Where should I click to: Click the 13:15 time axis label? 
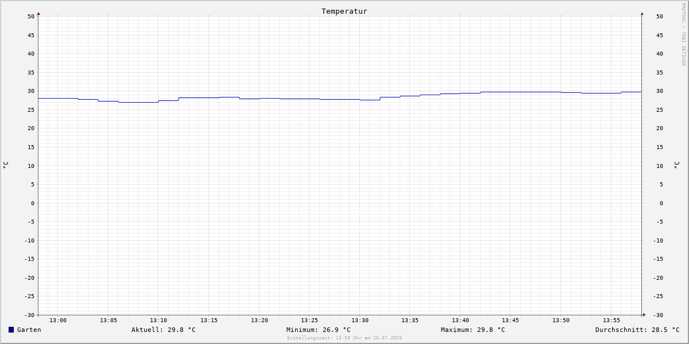coord(209,320)
